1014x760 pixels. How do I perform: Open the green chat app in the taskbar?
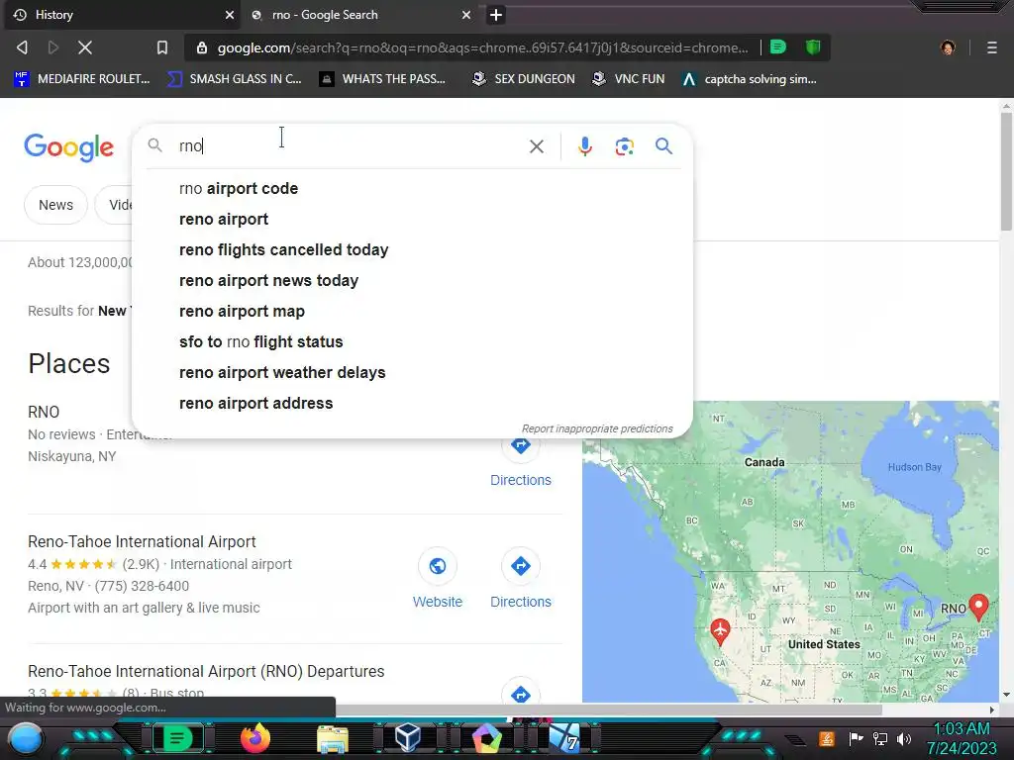point(177,738)
